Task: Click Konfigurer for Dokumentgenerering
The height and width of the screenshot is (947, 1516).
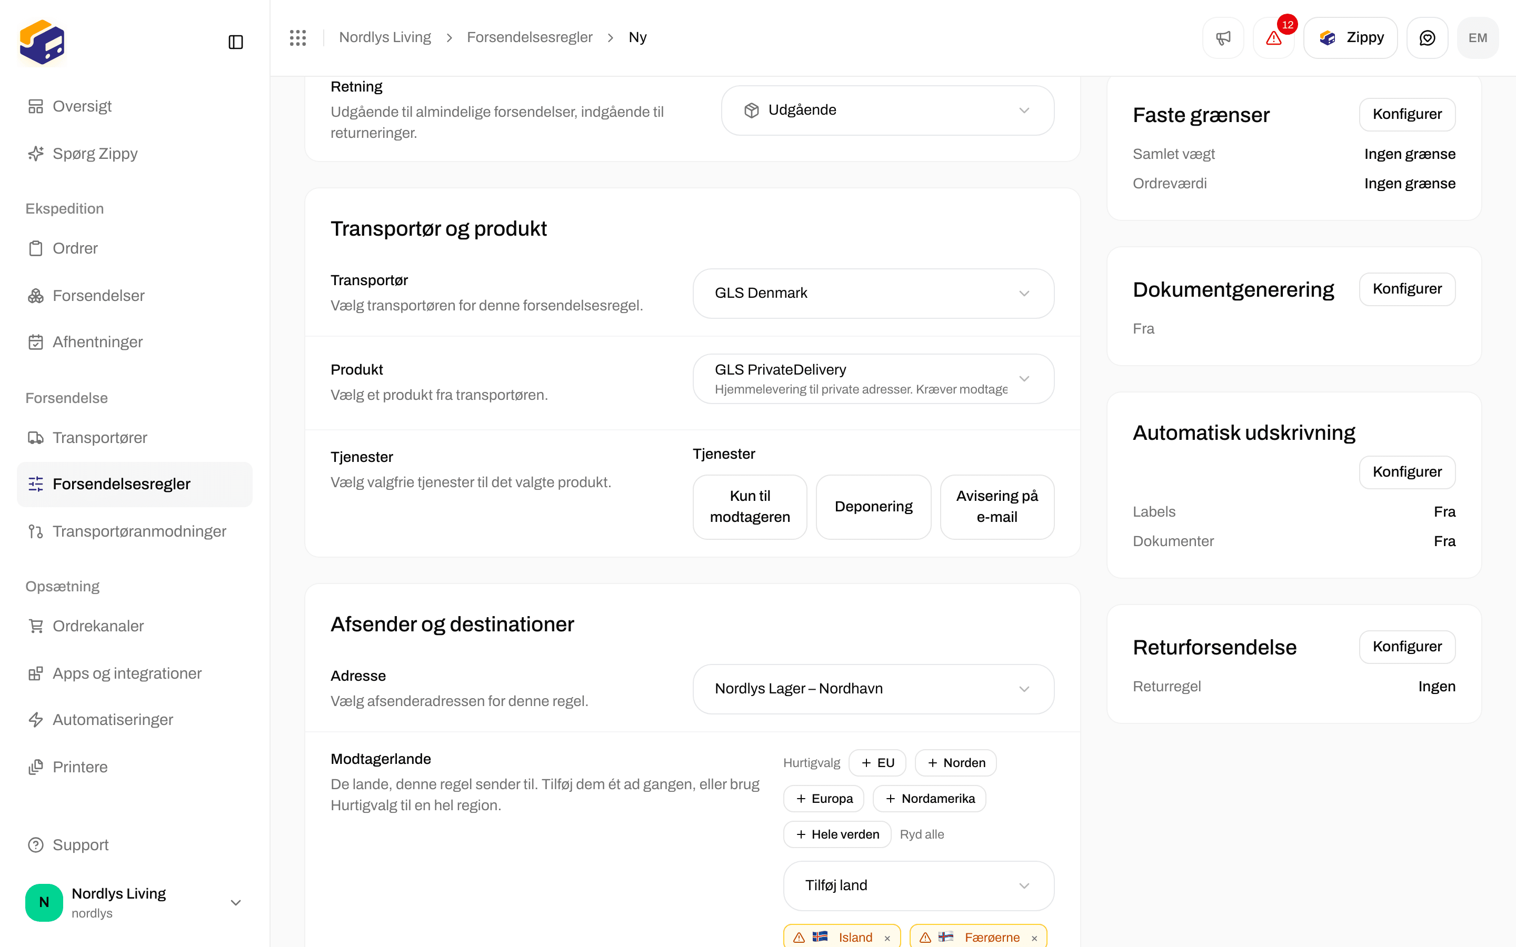Action: (1407, 289)
